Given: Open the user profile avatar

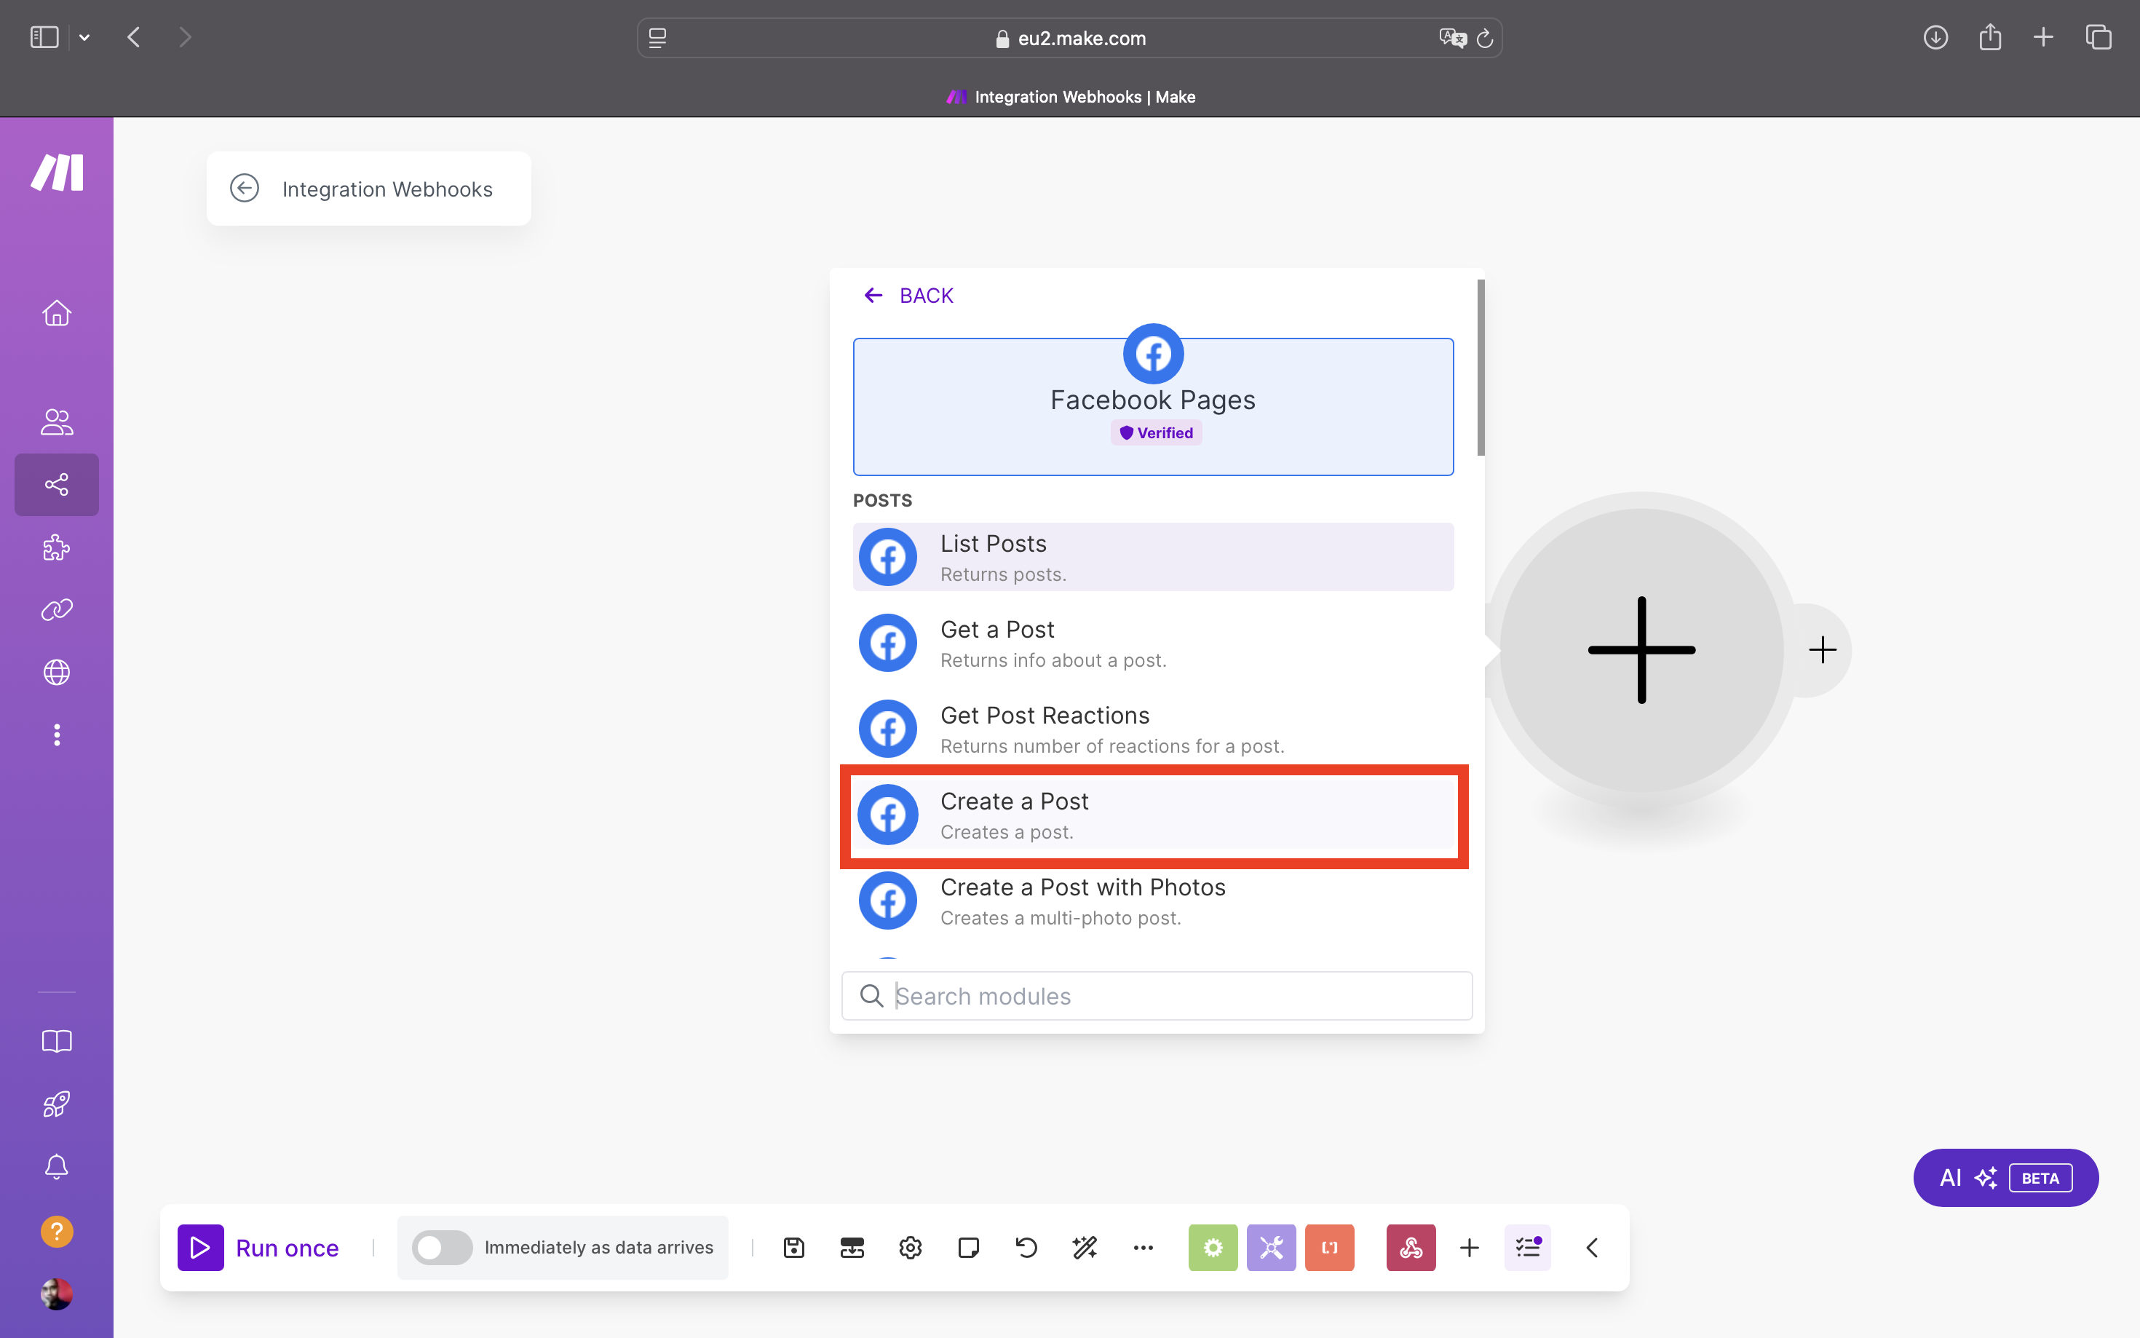Looking at the screenshot, I should [x=57, y=1294].
